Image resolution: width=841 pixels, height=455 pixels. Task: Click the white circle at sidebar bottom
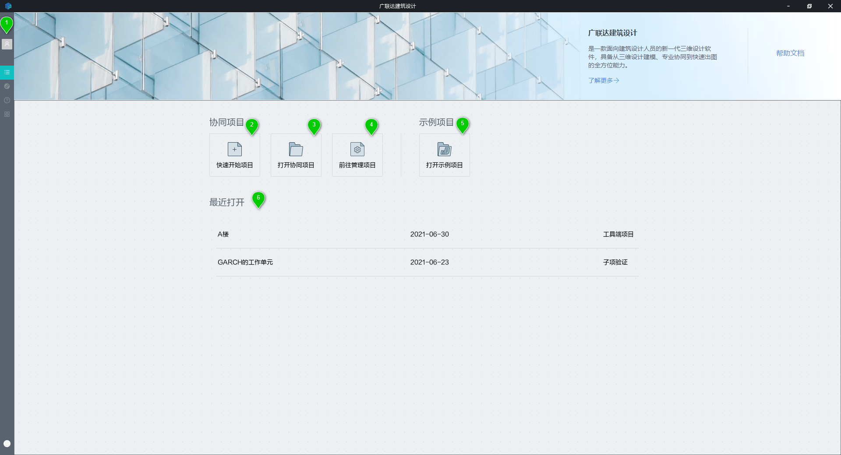click(7, 444)
